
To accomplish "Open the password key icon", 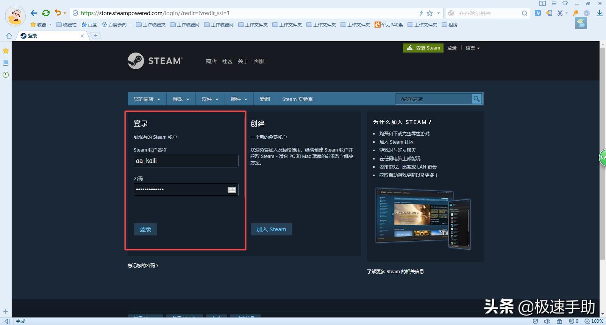I will [x=576, y=13].
